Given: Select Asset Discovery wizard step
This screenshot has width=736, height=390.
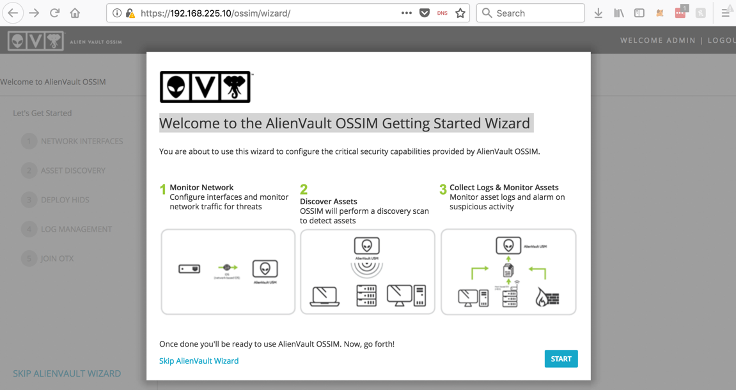Looking at the screenshot, I should tap(64, 170).
